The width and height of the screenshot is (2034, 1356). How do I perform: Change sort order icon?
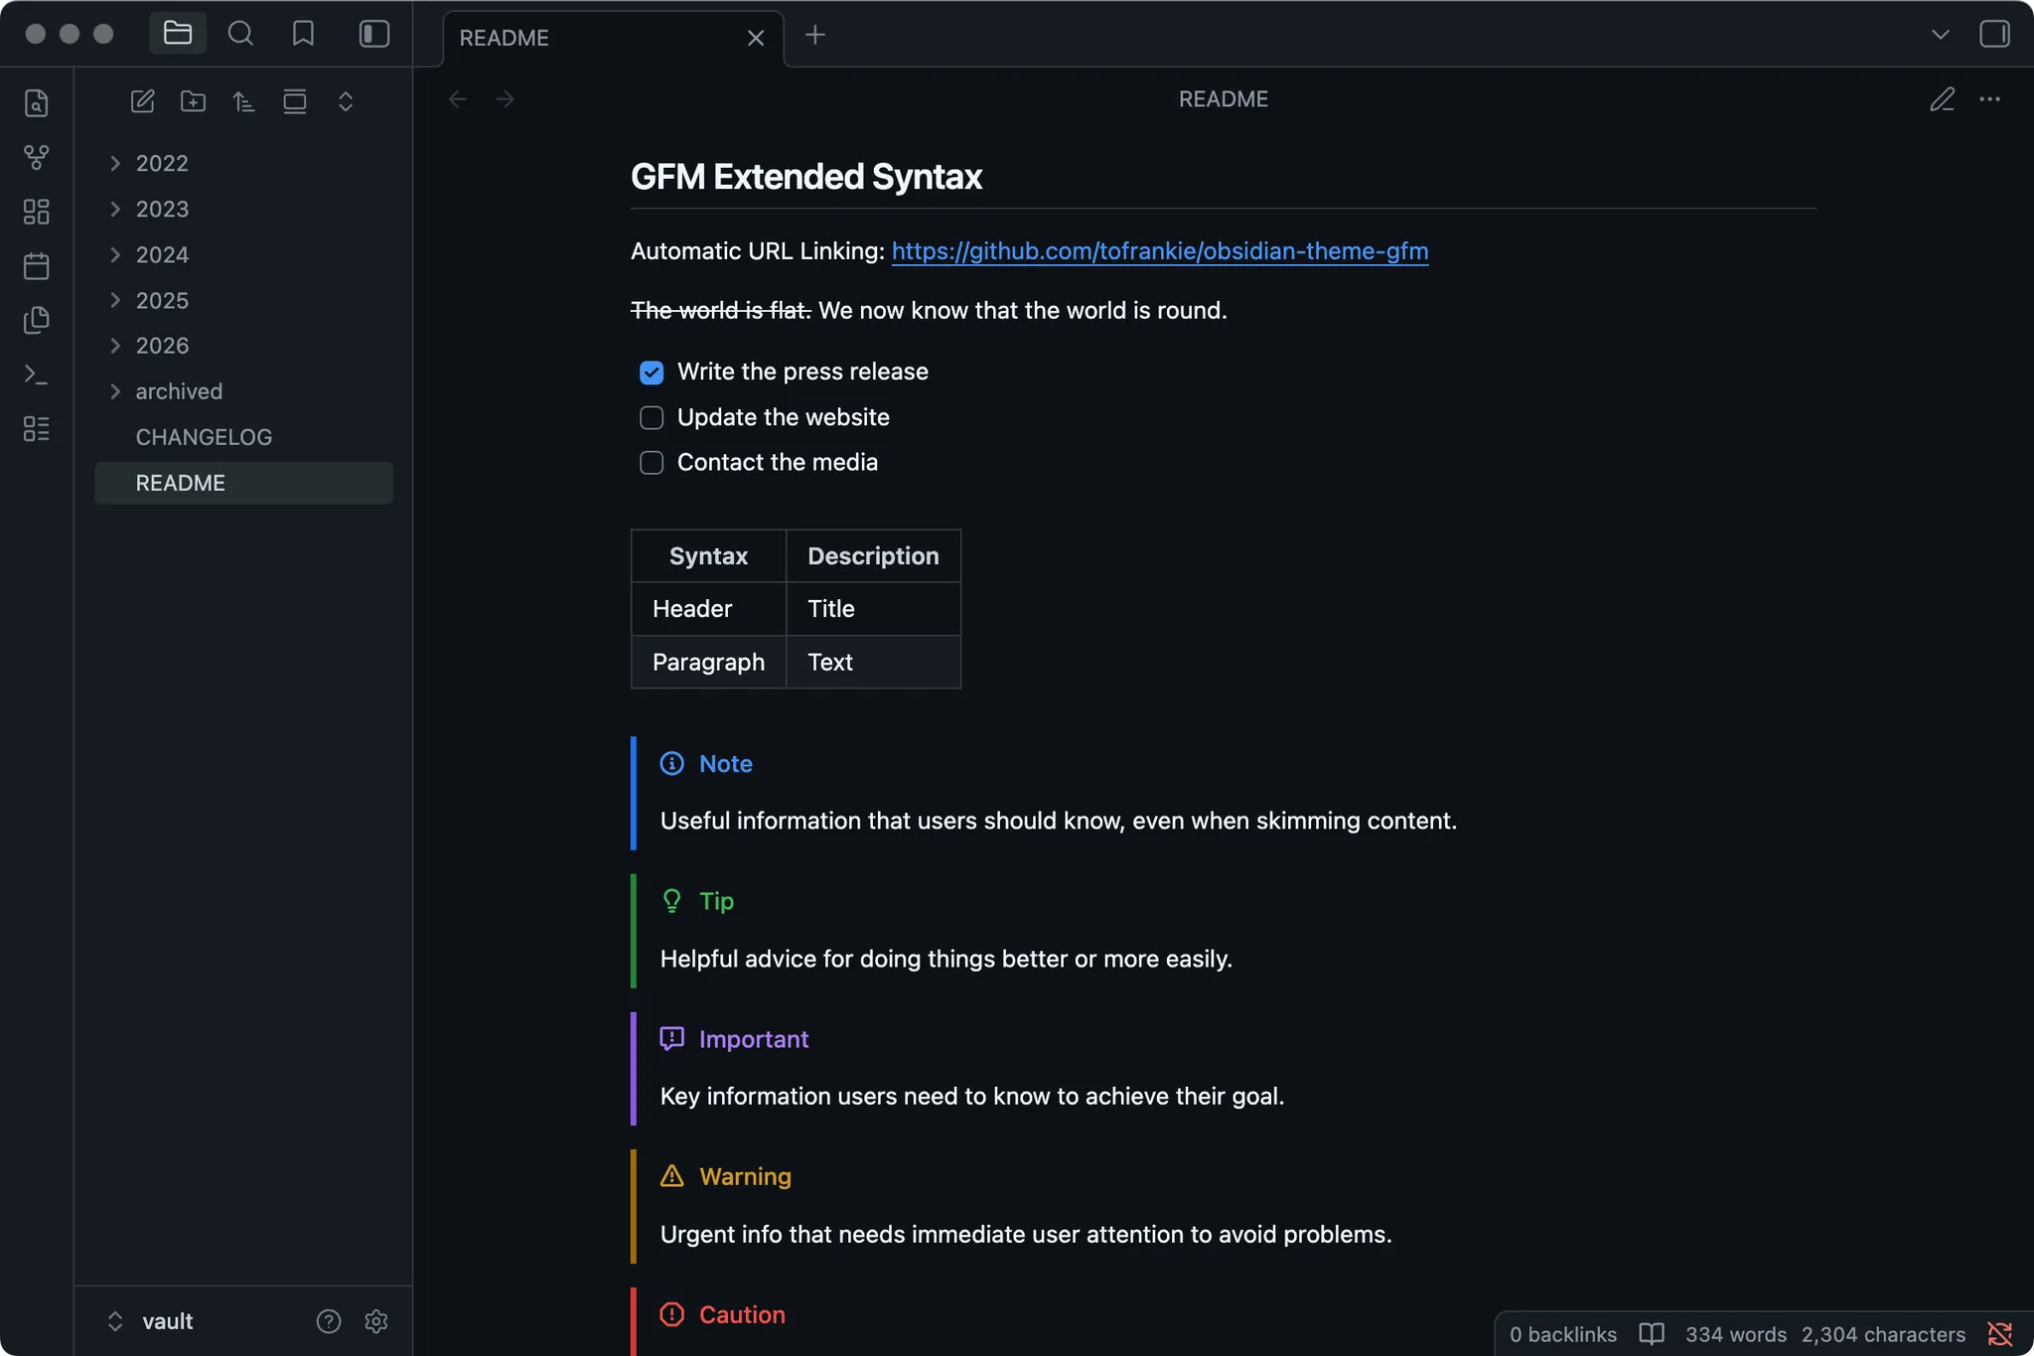(244, 101)
